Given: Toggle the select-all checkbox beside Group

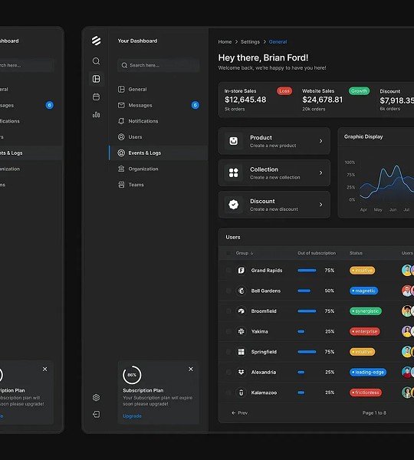Looking at the screenshot, I should [x=228, y=253].
